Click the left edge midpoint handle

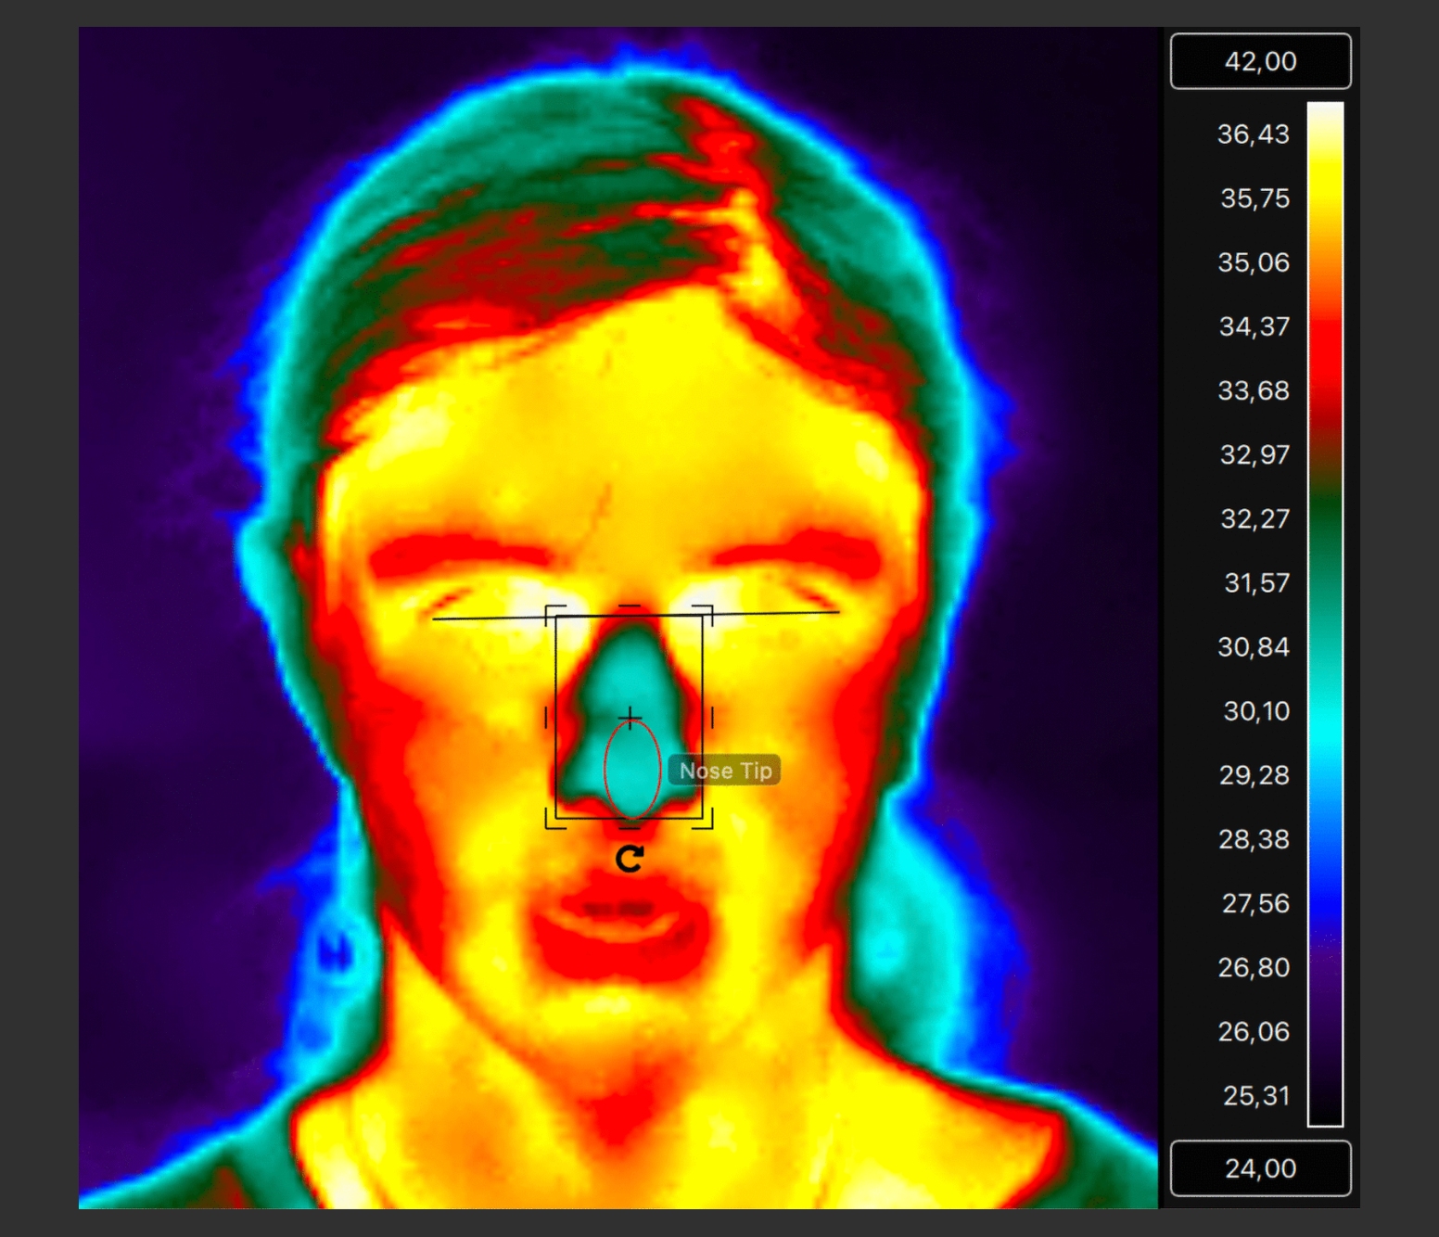pyautogui.click(x=546, y=717)
